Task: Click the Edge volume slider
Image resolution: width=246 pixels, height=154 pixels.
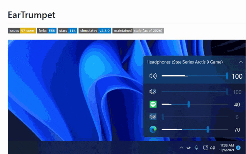Action: [195, 129]
